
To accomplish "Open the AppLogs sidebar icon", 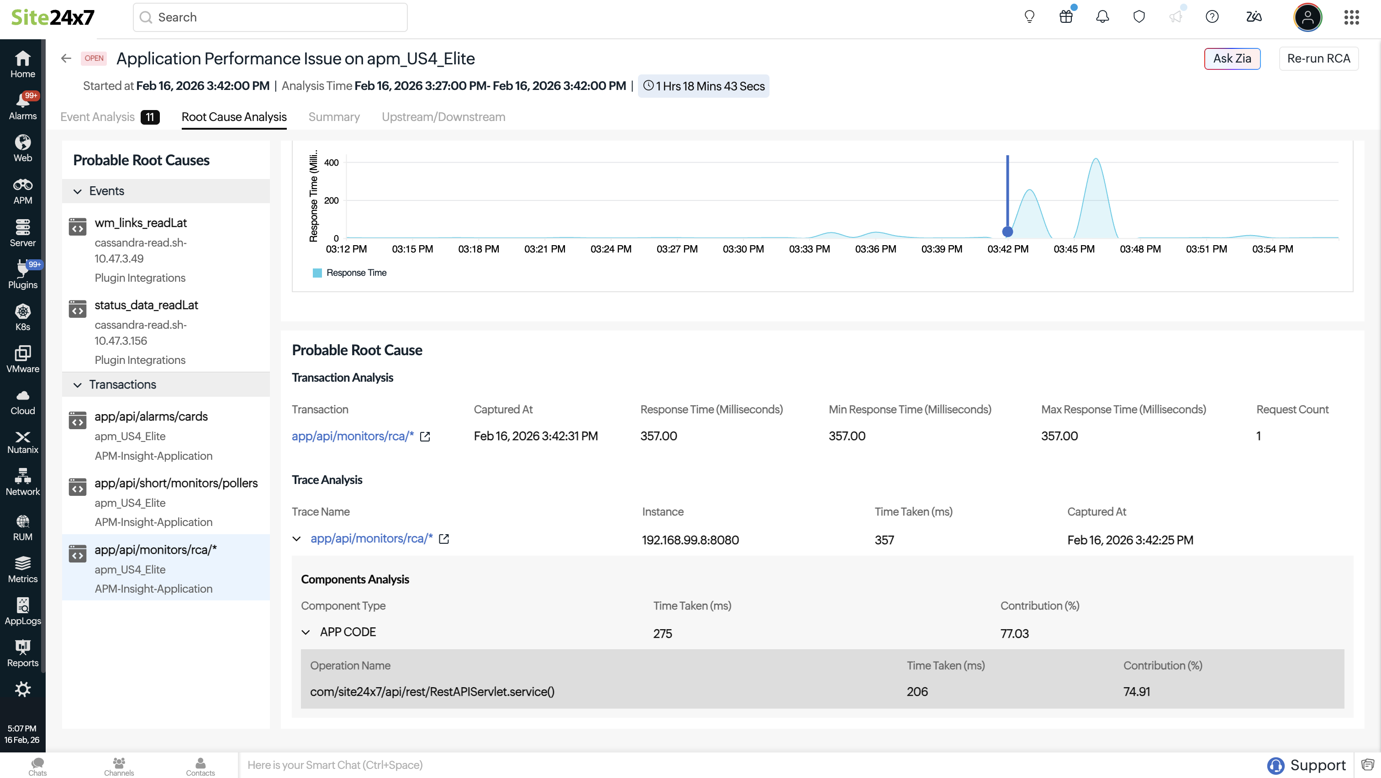I will (22, 611).
